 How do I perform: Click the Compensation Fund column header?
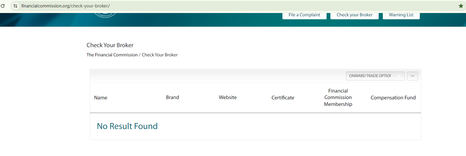393,98
